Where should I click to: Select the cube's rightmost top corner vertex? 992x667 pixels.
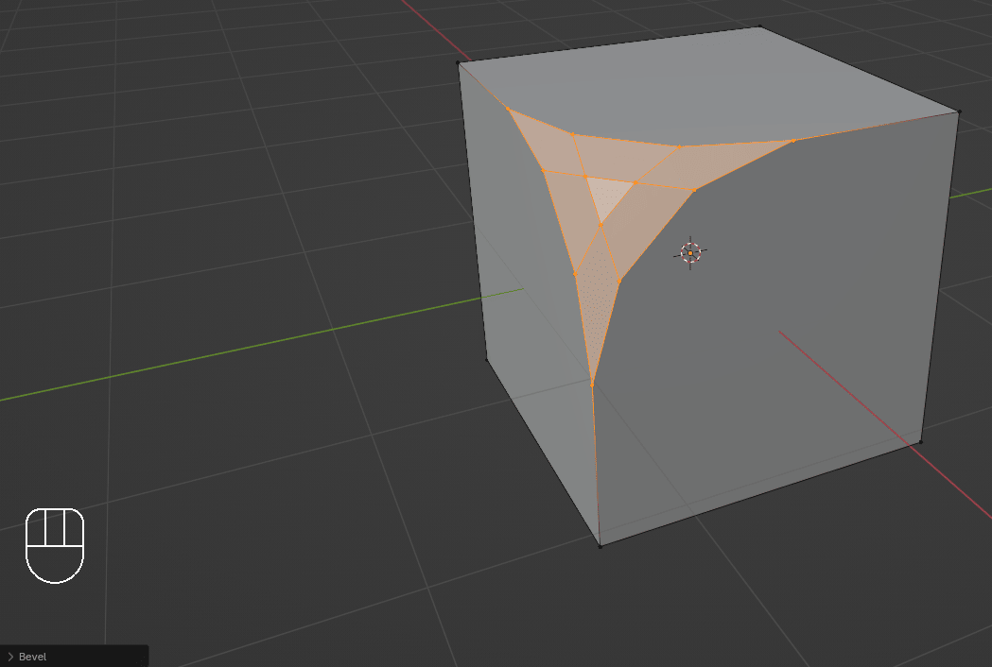click(959, 112)
